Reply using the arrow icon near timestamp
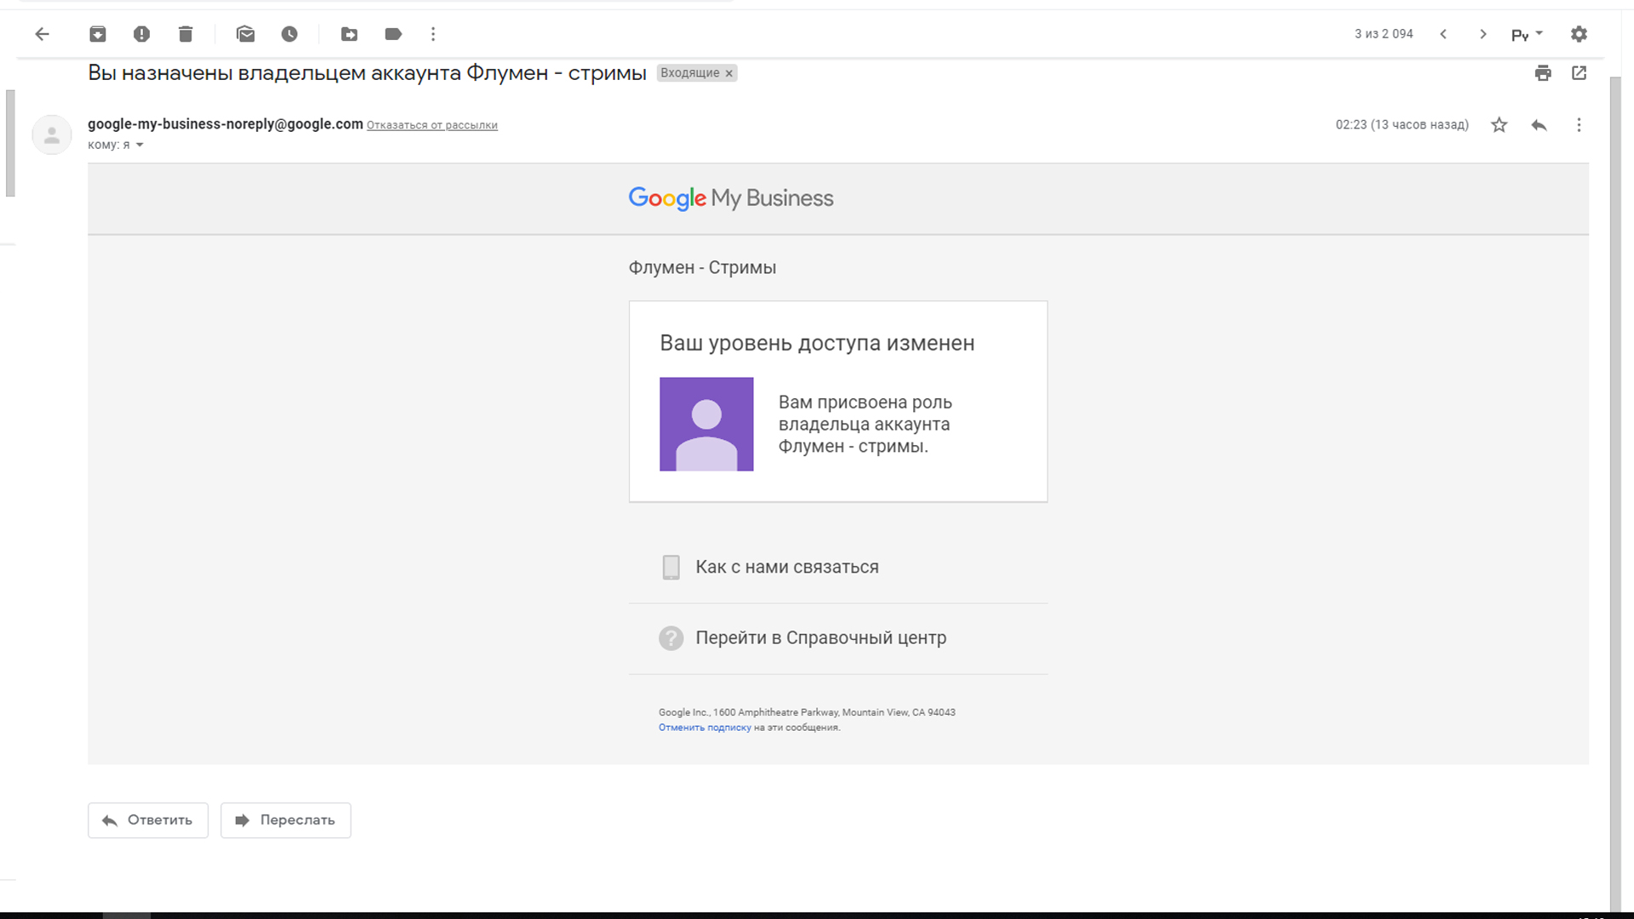 click(x=1539, y=125)
